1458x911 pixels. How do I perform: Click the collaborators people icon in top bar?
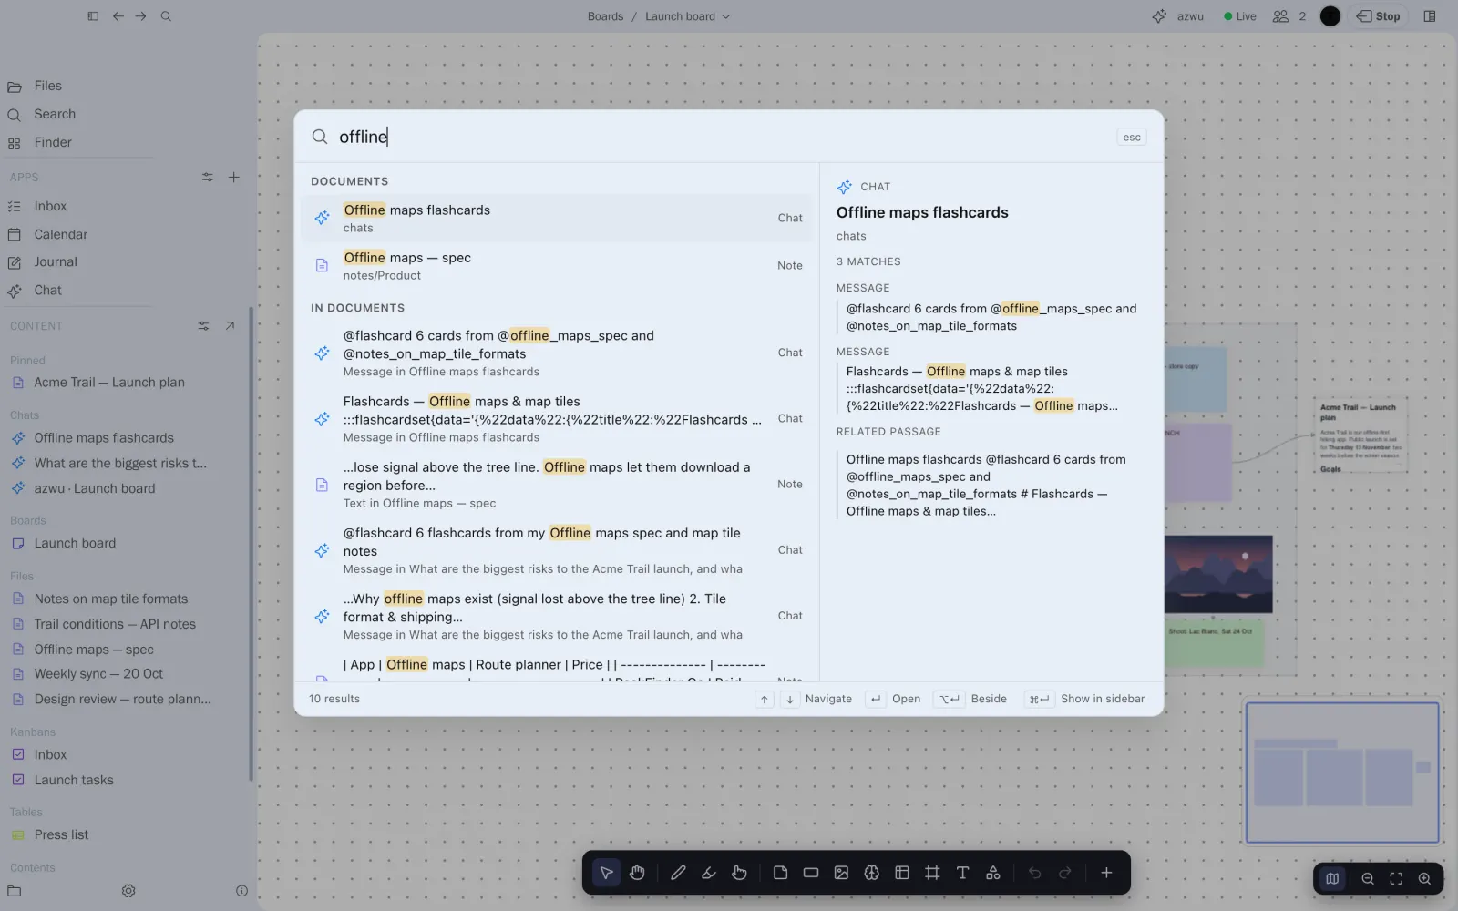click(x=1280, y=16)
